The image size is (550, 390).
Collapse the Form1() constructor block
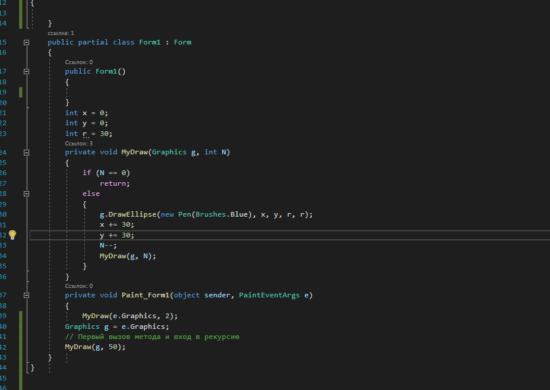26,71
